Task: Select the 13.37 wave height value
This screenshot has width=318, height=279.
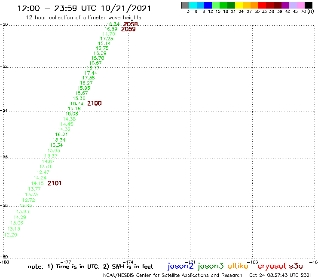Action: point(51,156)
